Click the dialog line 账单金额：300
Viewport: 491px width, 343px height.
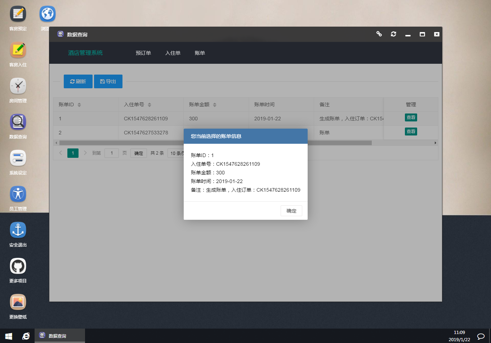click(x=208, y=173)
